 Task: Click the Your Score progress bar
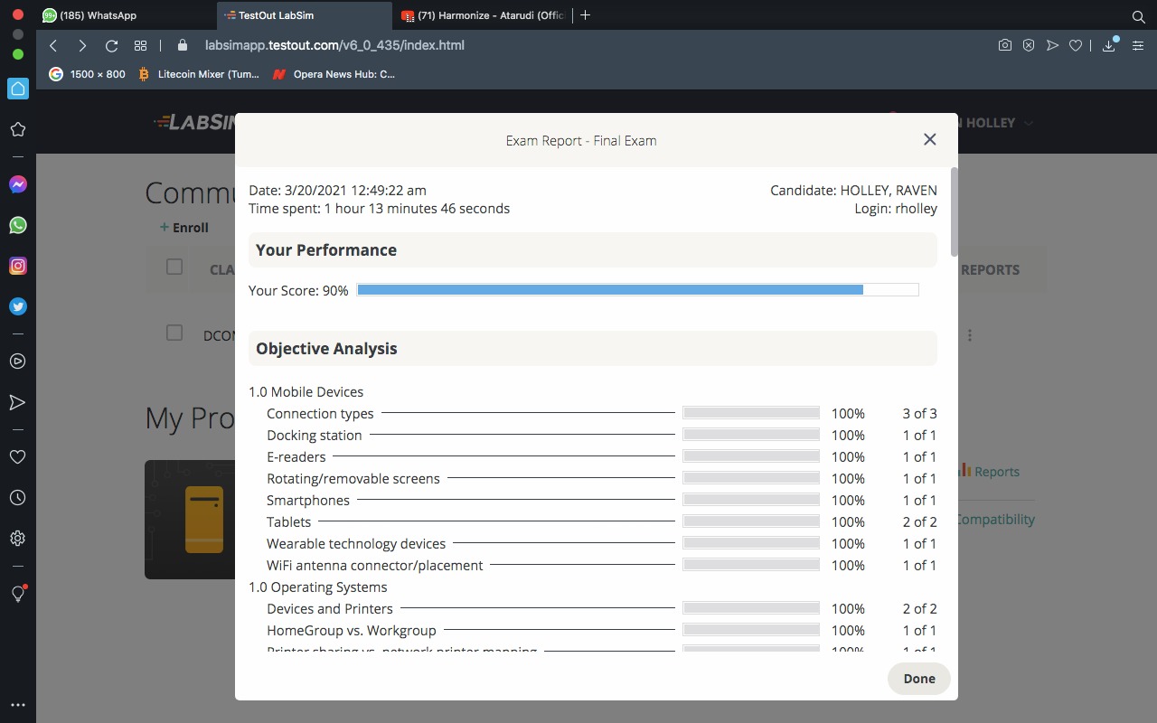(637, 290)
